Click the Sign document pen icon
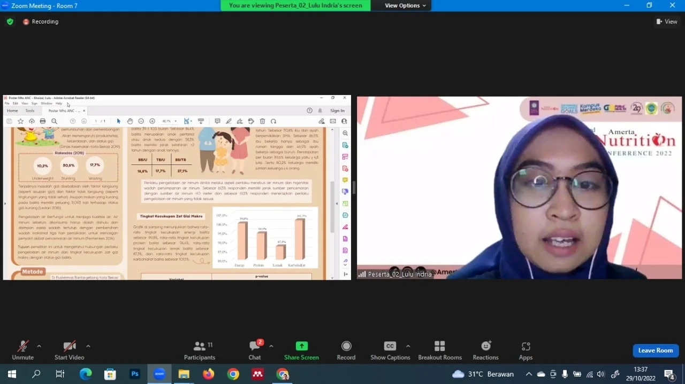This screenshot has width=685, height=384. (240, 121)
